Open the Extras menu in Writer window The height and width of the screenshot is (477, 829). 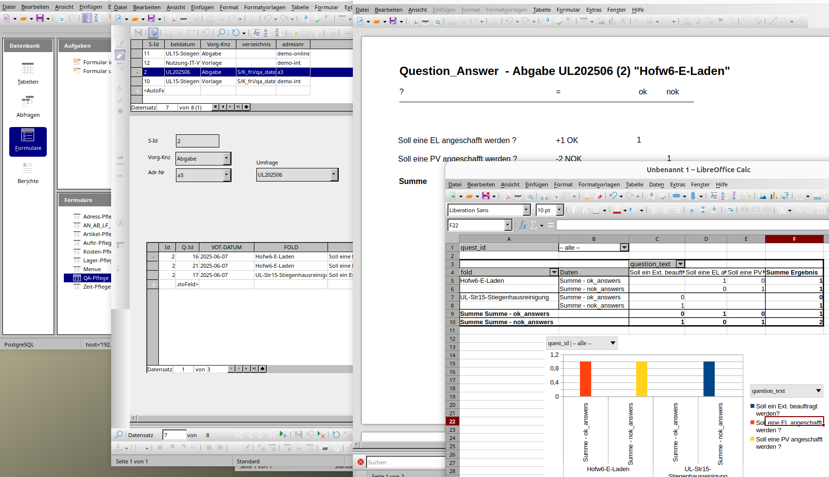pos(594,10)
